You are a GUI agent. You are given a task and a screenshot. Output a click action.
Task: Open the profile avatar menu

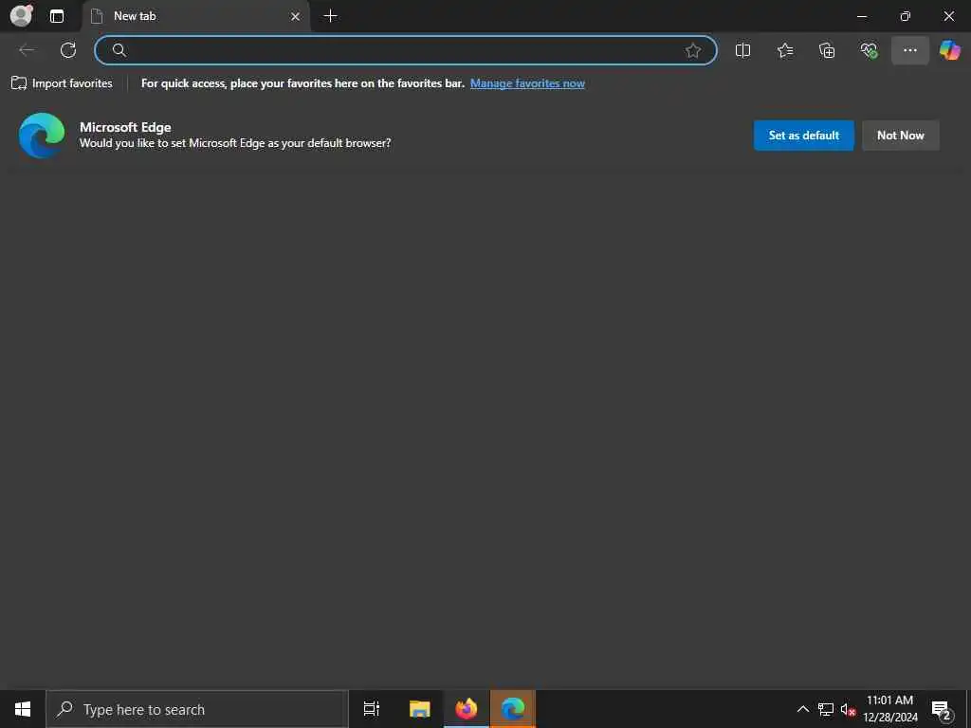point(21,15)
